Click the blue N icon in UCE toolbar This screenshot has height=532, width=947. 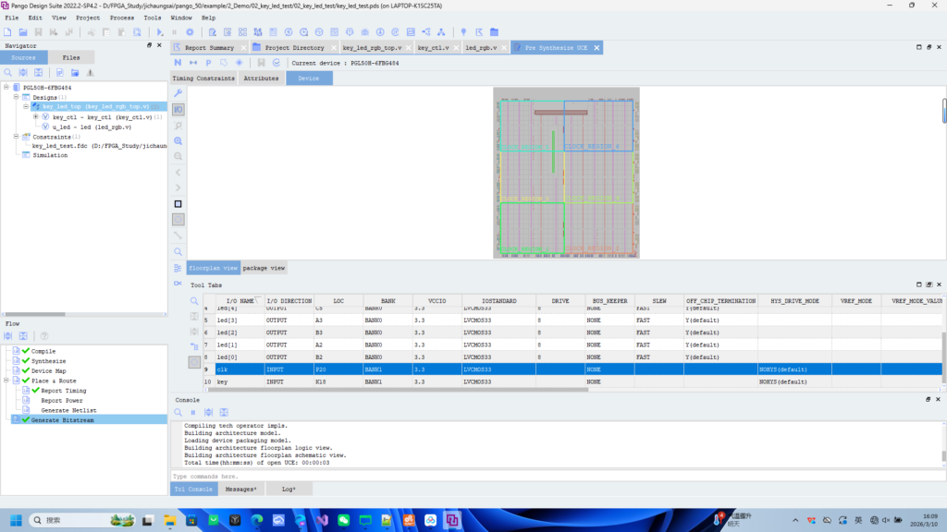pos(178,63)
